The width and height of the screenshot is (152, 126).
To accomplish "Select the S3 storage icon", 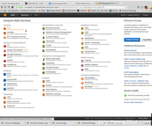I will 5,46.
